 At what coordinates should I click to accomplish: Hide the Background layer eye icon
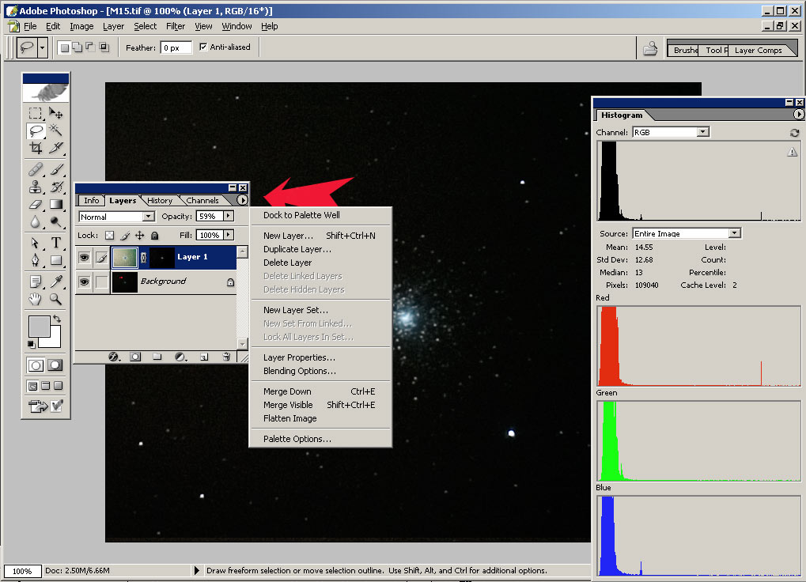[84, 282]
